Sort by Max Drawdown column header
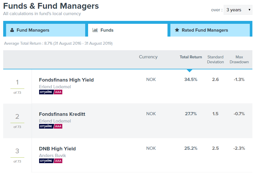The width and height of the screenshot is (255, 173). click(239, 60)
